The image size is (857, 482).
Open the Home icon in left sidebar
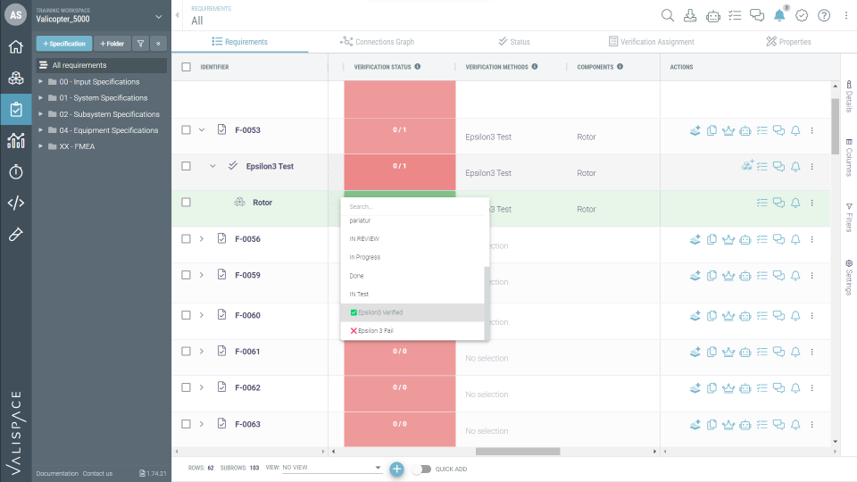tap(16, 47)
